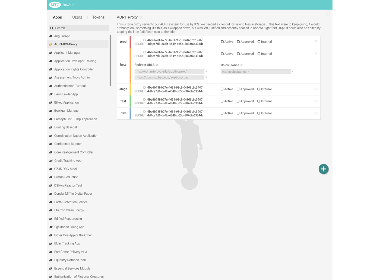Screen dimensions: 380x280
Task: Click the orange leaf icon beside AOPT-ICS-Proxy
Action: (x=51, y=44)
